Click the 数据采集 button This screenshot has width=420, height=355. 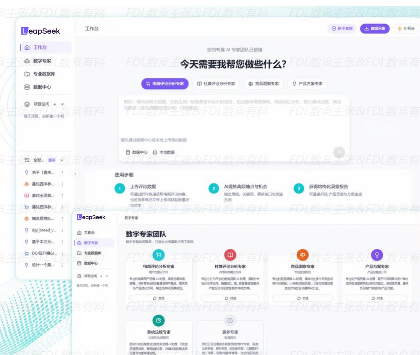[375, 28]
